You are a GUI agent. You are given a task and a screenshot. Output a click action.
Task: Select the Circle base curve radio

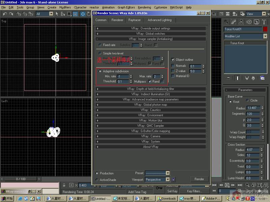tap(247, 100)
